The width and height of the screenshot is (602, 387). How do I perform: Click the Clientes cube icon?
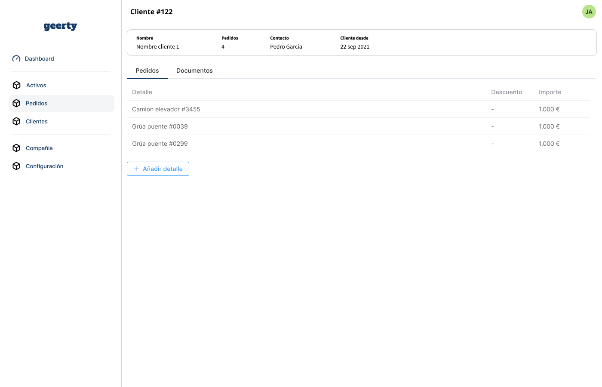pos(17,121)
